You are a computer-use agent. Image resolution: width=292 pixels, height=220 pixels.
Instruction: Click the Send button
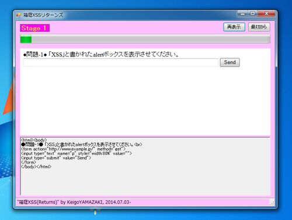pyautogui.click(x=230, y=62)
